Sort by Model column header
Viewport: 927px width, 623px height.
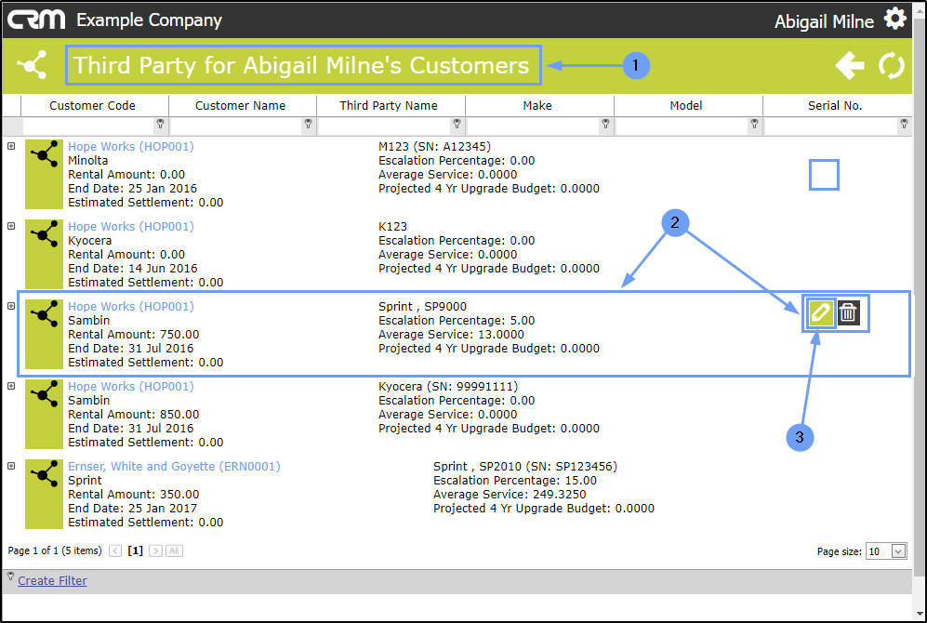(x=686, y=105)
